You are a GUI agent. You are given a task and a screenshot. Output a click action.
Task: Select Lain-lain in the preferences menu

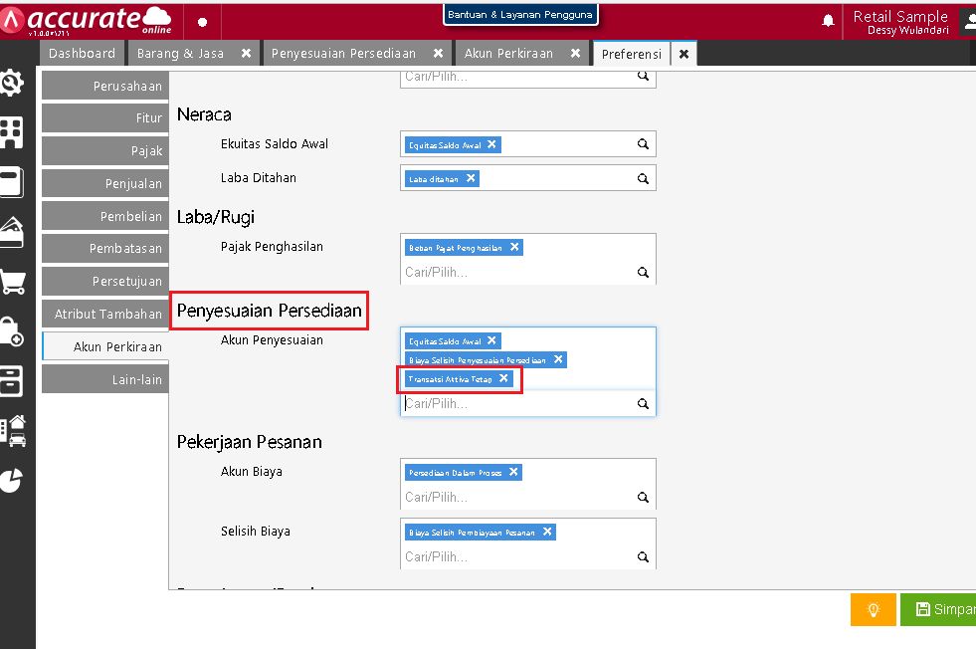click(104, 378)
